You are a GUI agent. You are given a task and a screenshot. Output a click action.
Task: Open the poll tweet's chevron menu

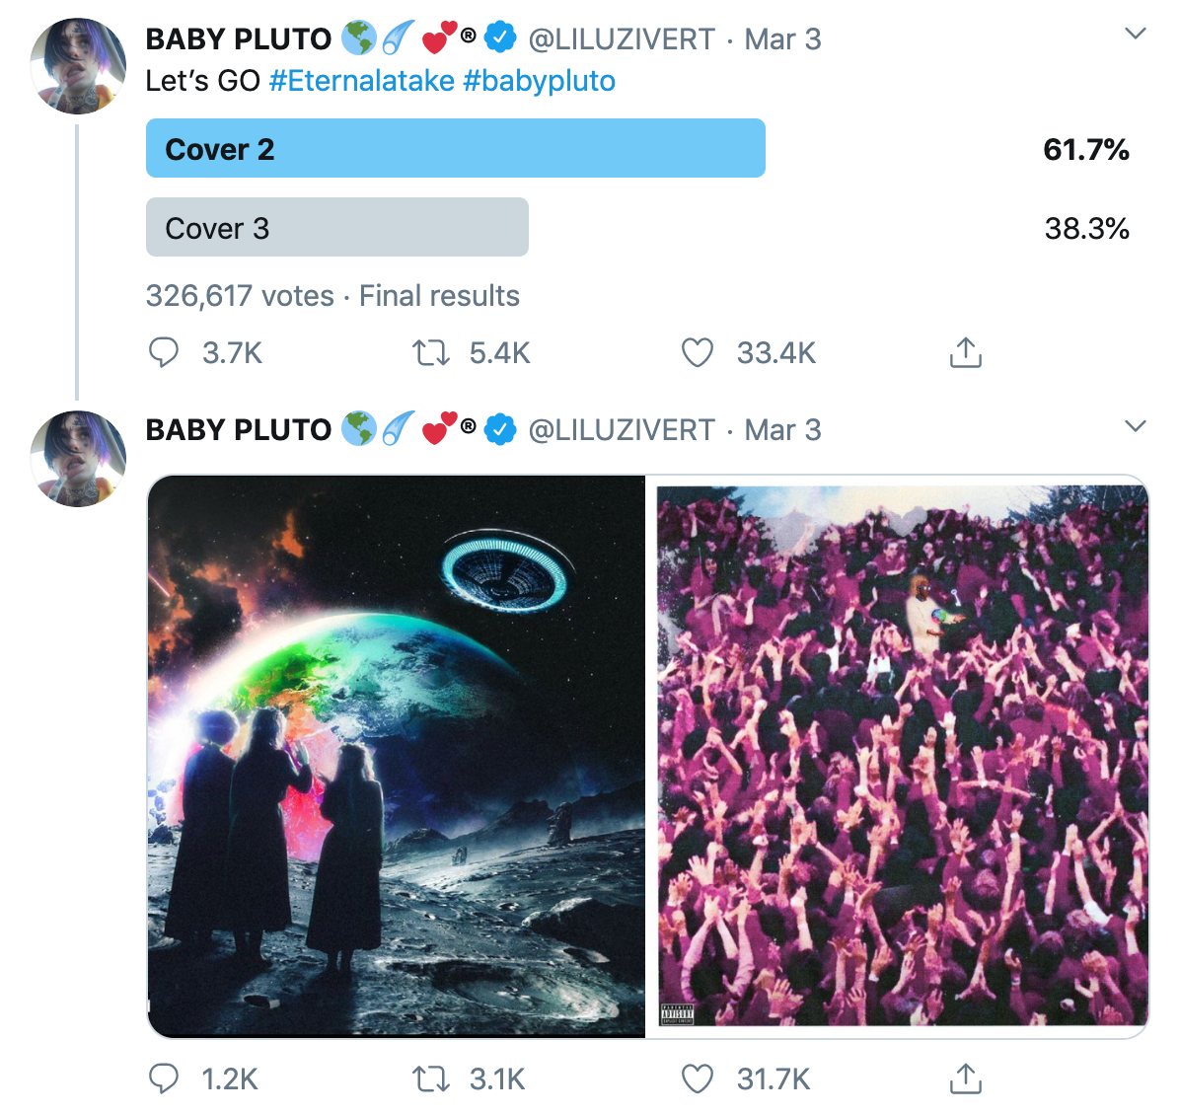[x=1136, y=35]
